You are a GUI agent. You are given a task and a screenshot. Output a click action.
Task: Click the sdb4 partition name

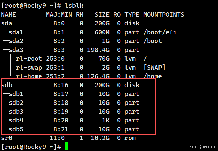[16, 120]
